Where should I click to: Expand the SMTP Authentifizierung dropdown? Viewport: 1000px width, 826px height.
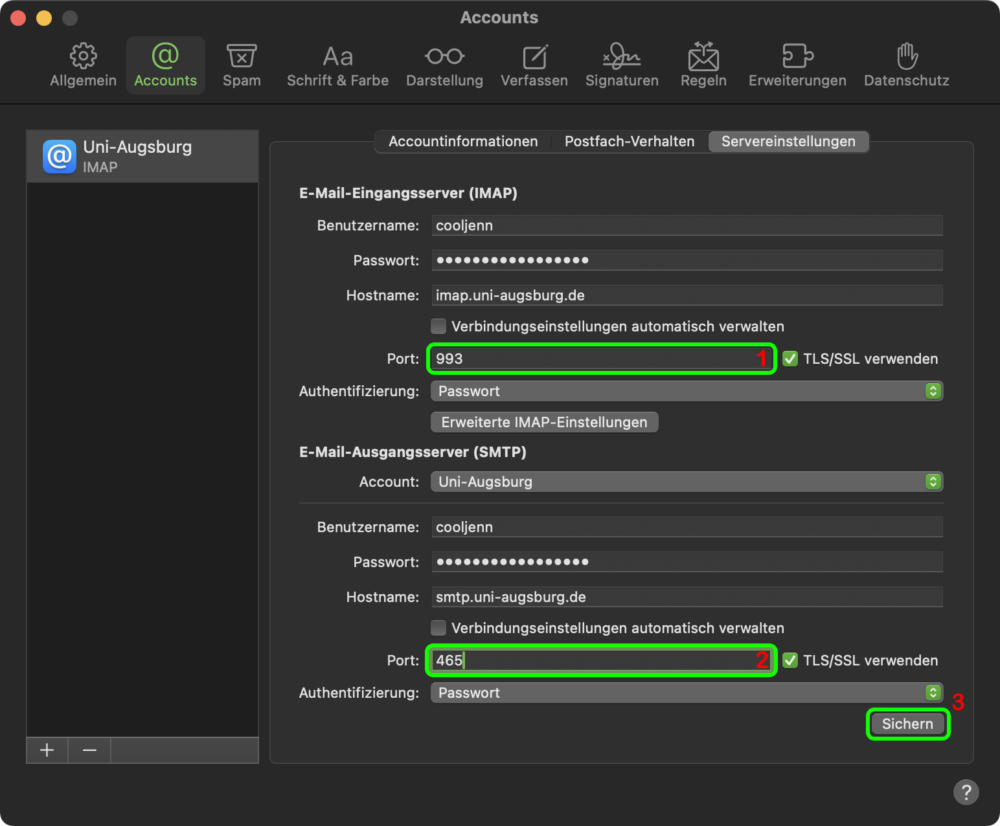coord(687,693)
